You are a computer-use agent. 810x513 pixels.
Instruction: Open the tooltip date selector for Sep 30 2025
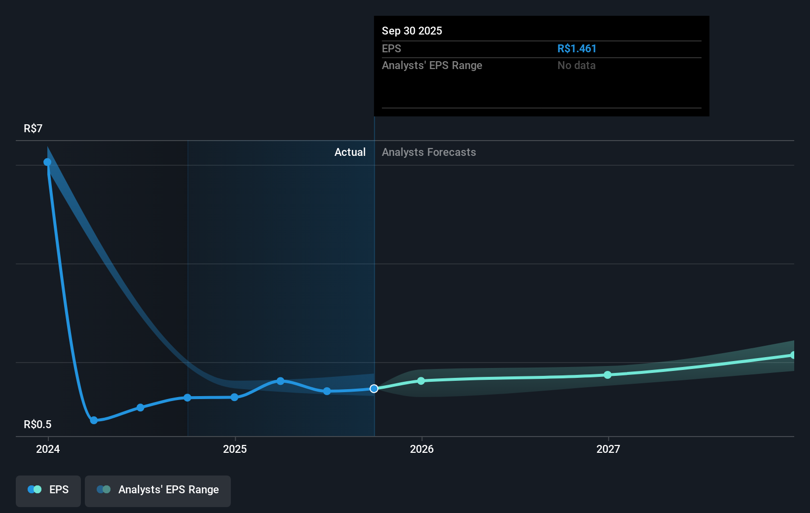tap(412, 31)
